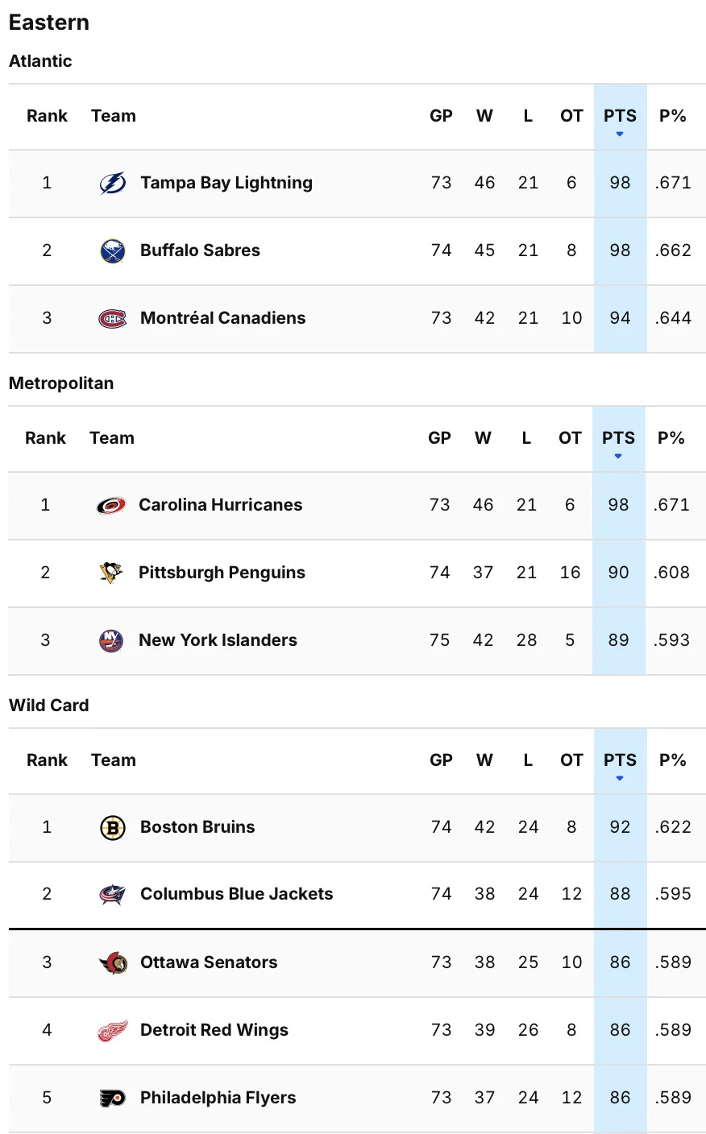The height and width of the screenshot is (1134, 706).
Task: Click the Ottawa Senators logo
Action: tap(113, 962)
